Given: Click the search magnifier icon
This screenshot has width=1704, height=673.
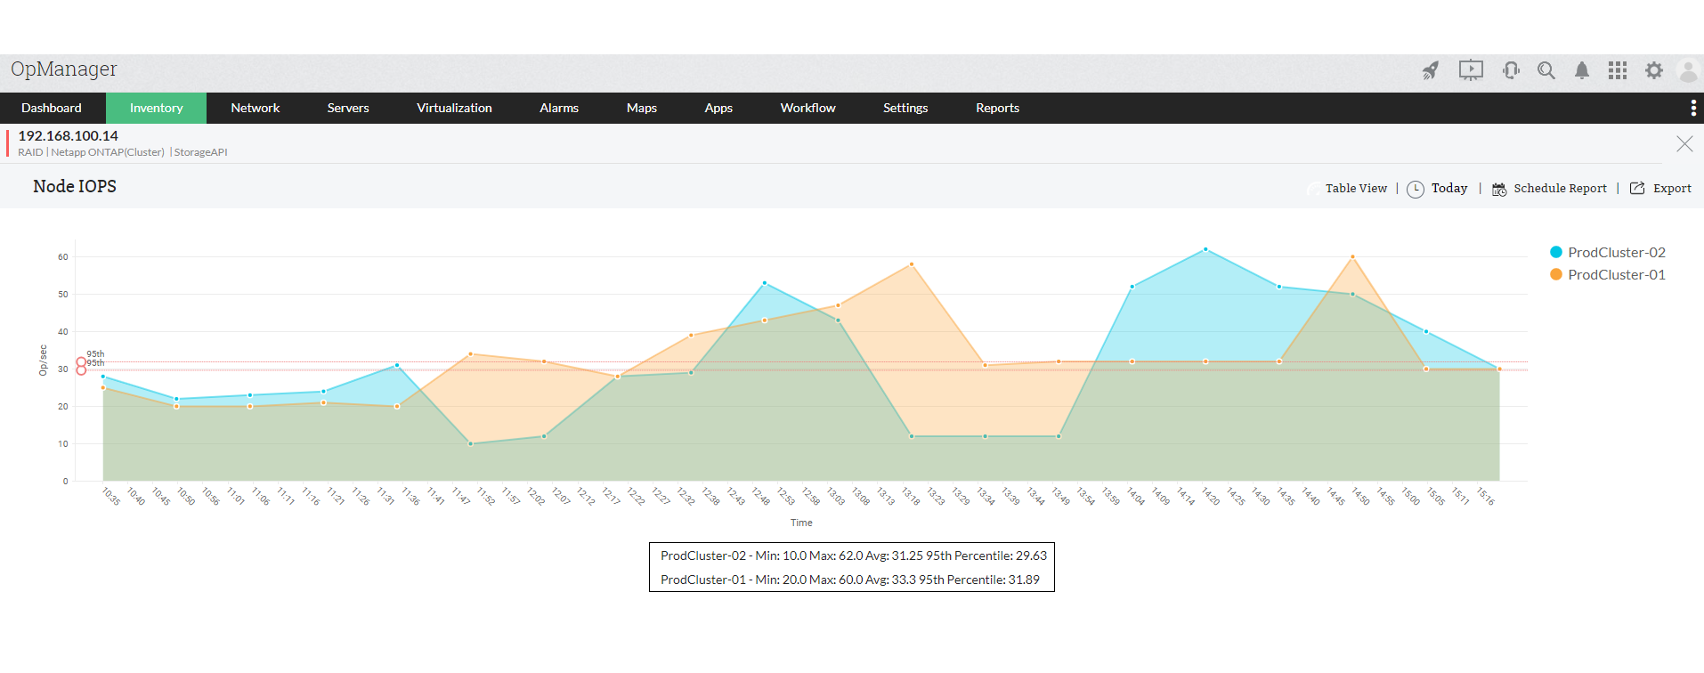Looking at the screenshot, I should coord(1546,70).
